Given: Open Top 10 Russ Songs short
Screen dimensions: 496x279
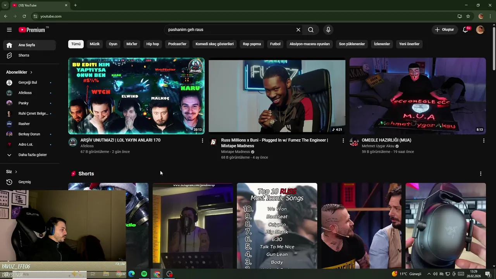Looking at the screenshot, I should click(x=277, y=226).
